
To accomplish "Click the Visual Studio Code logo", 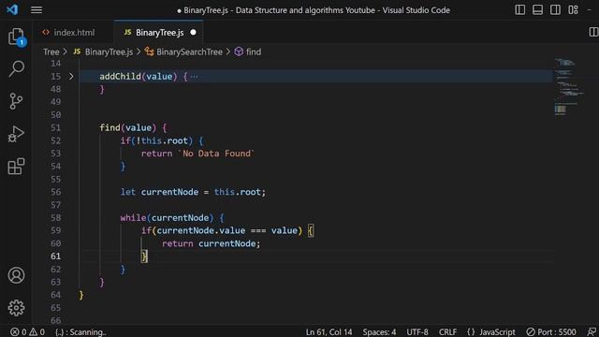I will point(12,9).
